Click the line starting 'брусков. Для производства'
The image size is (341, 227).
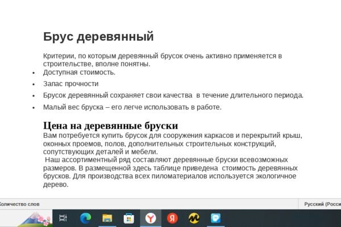[169, 176]
